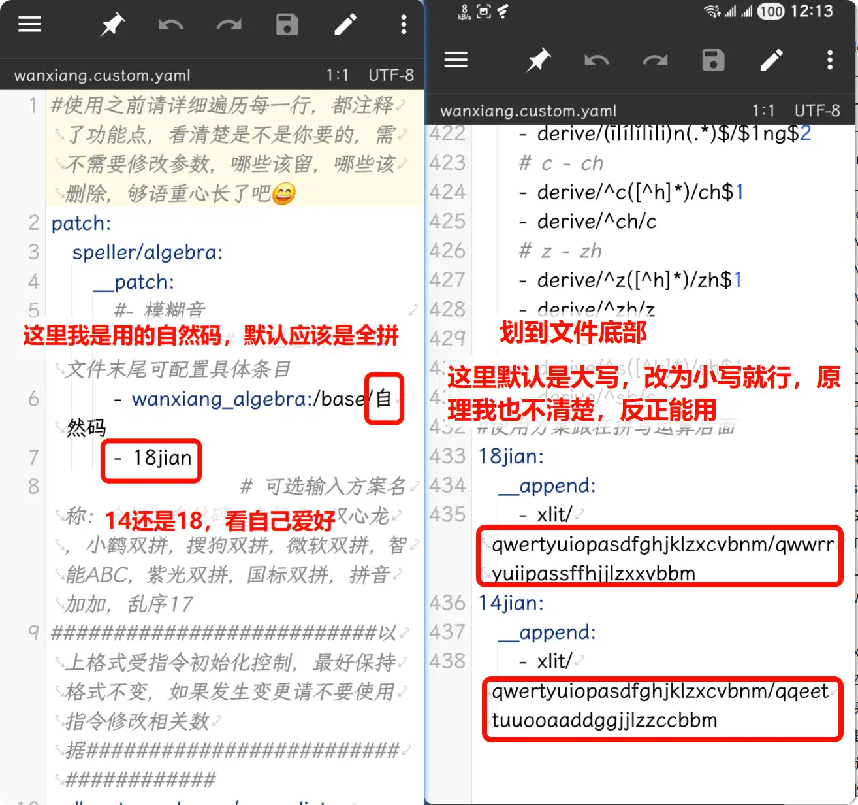Tap the pin icon in right toolbar
This screenshot has width=858, height=805.
(538, 61)
